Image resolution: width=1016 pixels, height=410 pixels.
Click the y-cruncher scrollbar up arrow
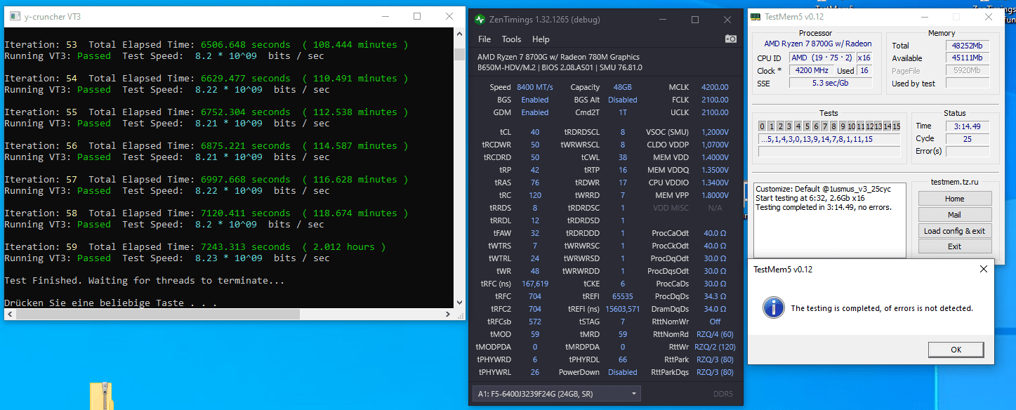coord(459,34)
